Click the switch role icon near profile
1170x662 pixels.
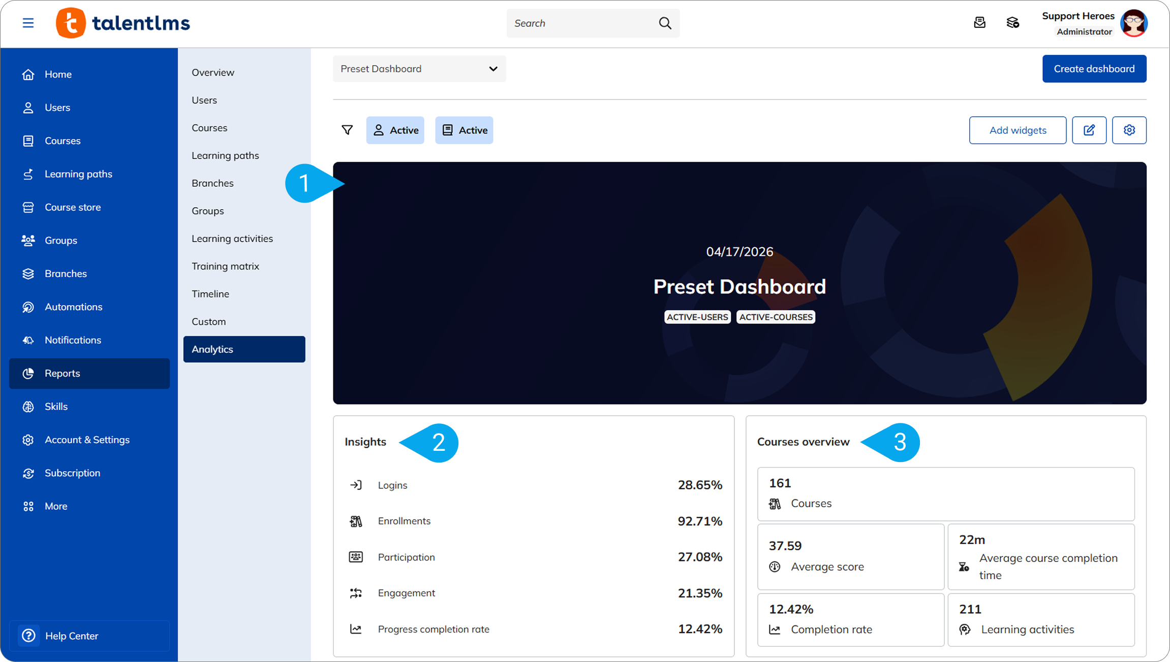coord(1012,23)
